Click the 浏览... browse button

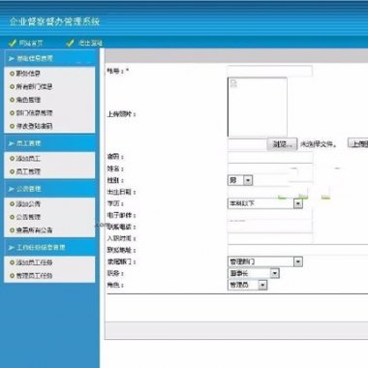282,144
